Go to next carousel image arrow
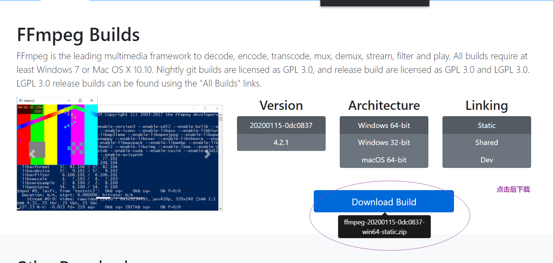The height and width of the screenshot is (263, 553). click(x=207, y=154)
